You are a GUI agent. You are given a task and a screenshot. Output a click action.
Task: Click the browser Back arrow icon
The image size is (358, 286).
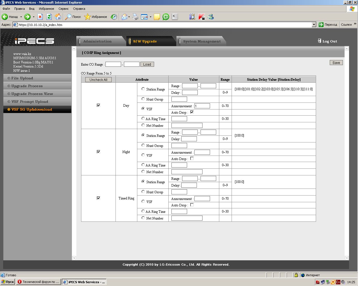5,17
